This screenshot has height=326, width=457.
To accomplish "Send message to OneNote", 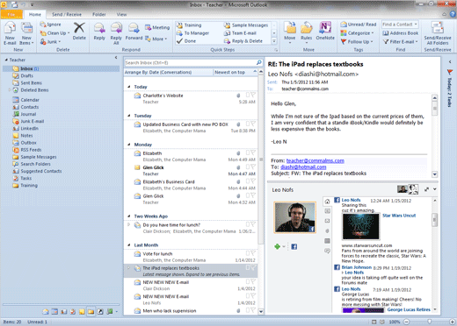I will 325,31.
